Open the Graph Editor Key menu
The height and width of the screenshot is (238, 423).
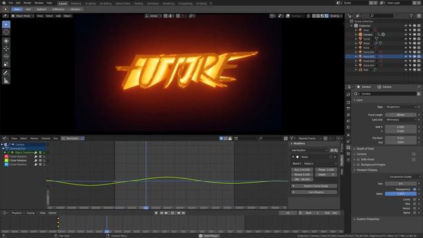pos(56,138)
